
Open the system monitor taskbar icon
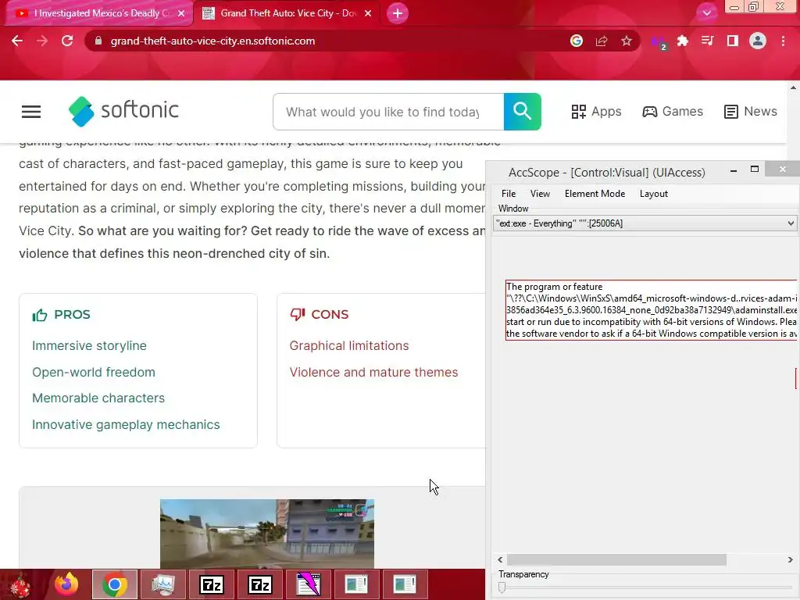pyautogui.click(x=163, y=584)
